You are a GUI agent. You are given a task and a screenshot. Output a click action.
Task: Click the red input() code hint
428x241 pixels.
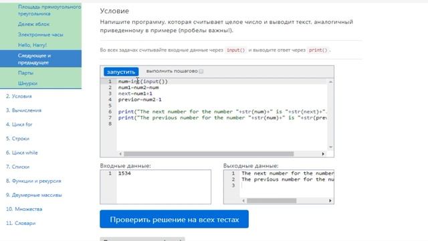(236, 50)
